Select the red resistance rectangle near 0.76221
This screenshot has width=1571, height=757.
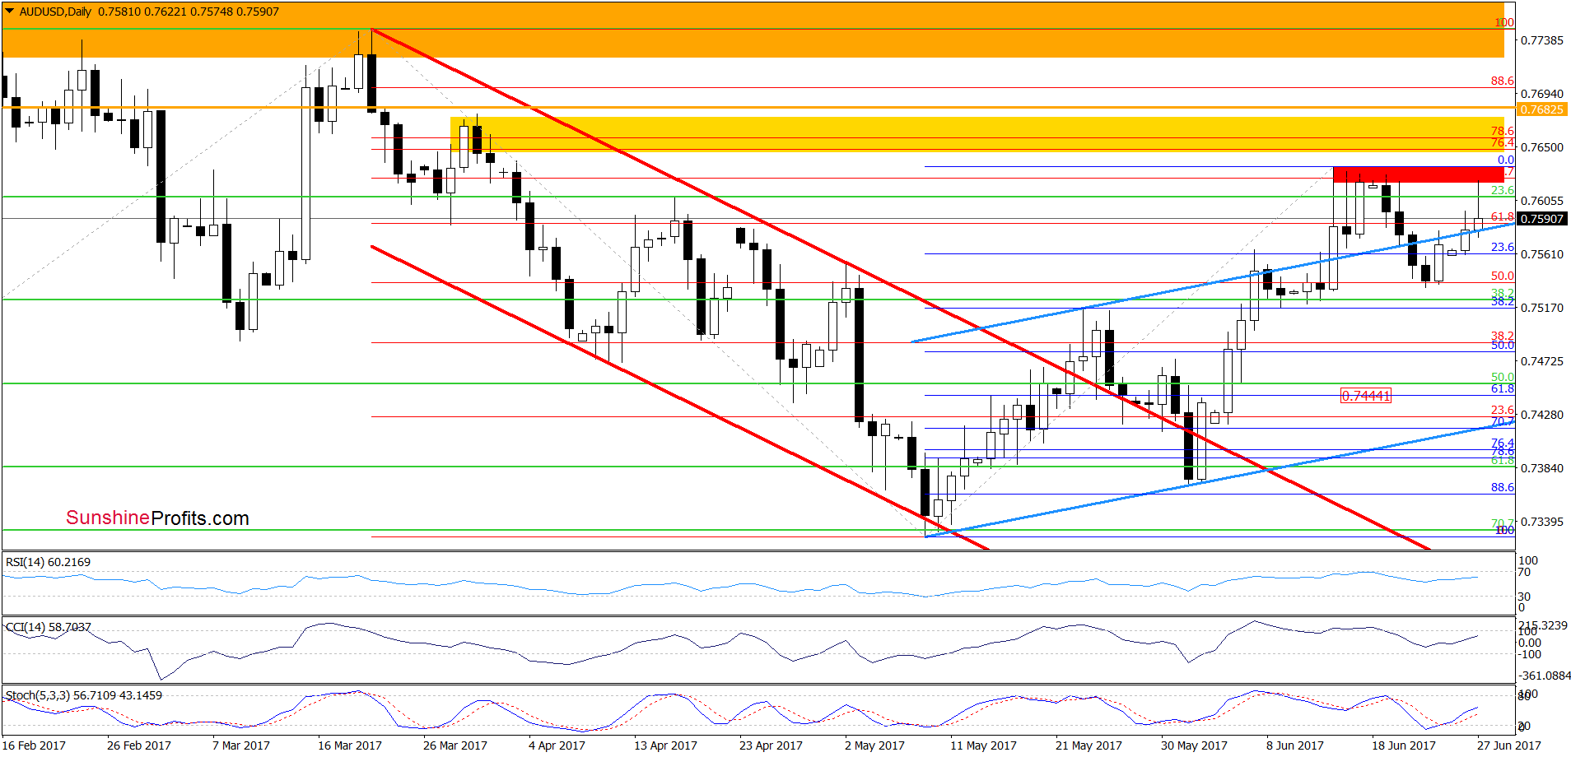click(1418, 174)
